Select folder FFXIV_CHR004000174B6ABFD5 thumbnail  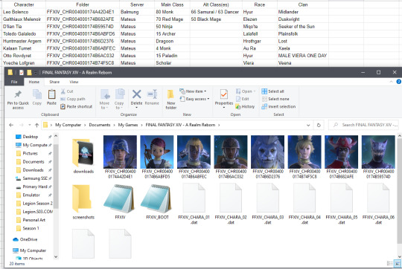(157, 152)
